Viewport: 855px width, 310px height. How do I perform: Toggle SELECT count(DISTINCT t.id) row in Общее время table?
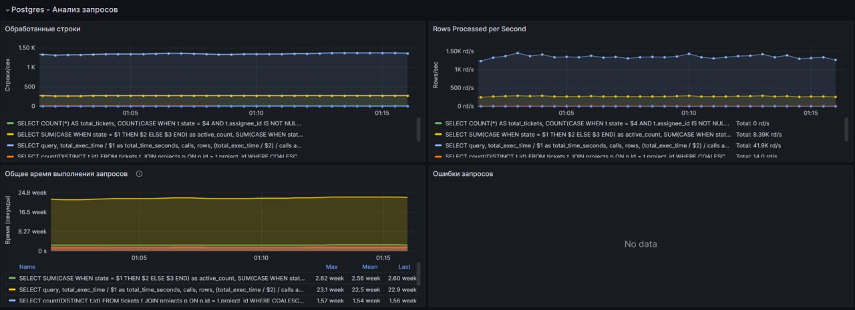coord(161,301)
